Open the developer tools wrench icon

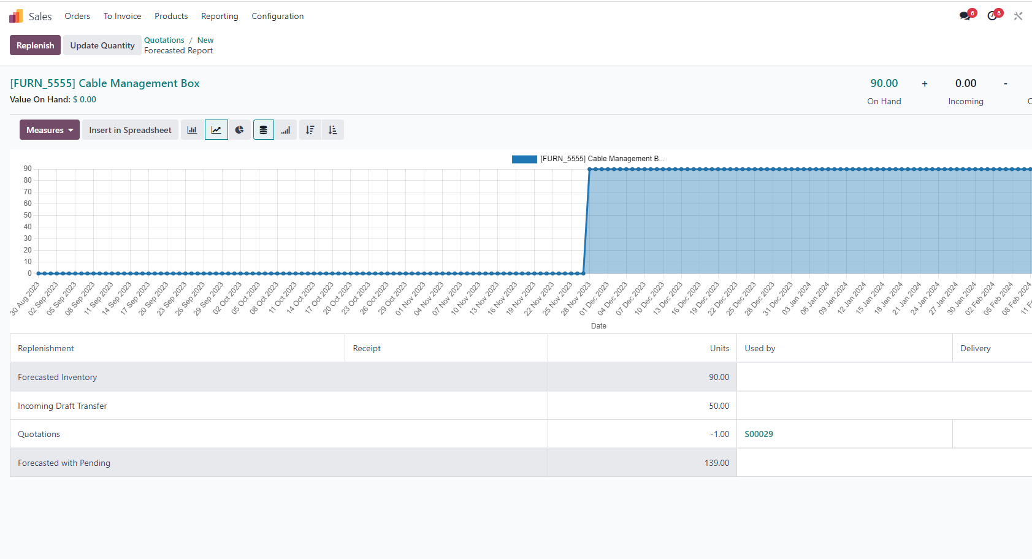[1018, 17]
